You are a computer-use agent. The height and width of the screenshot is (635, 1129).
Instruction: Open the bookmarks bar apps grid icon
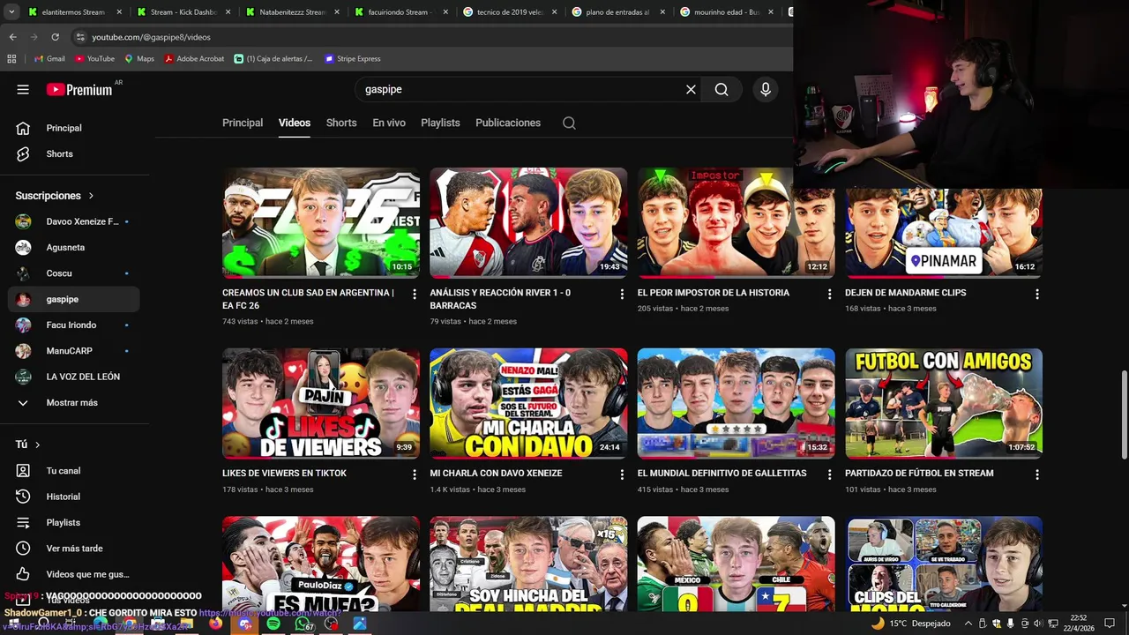click(11, 59)
